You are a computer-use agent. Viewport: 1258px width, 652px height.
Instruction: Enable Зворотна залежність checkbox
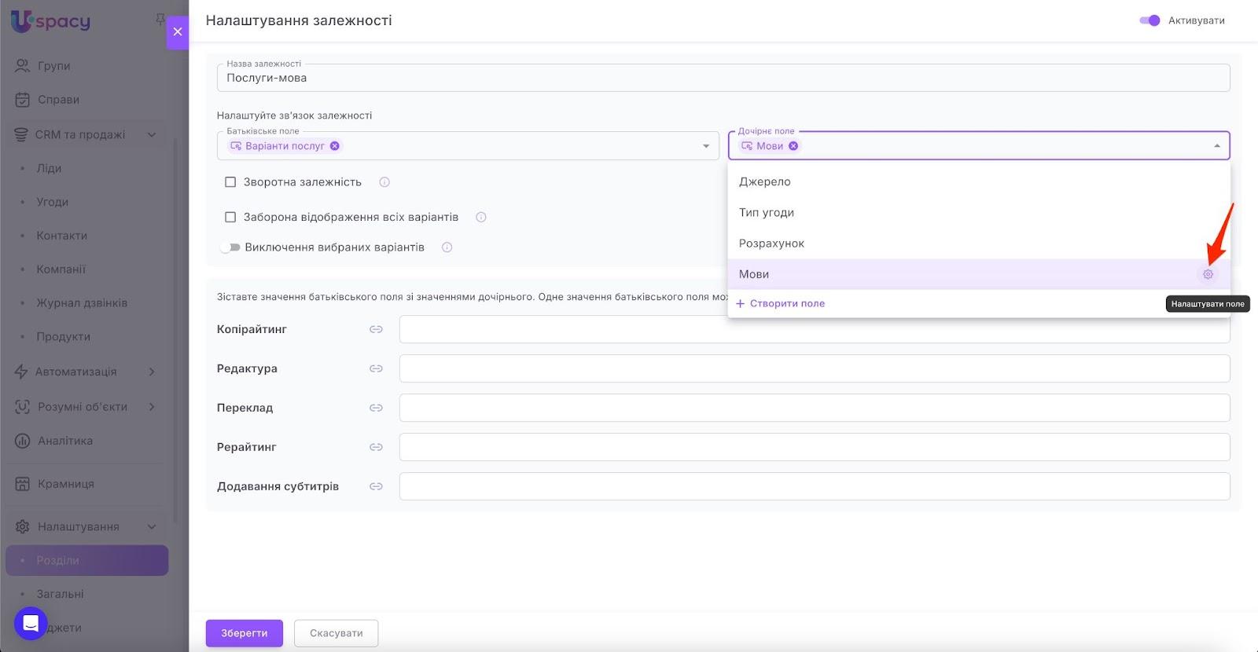click(x=230, y=182)
